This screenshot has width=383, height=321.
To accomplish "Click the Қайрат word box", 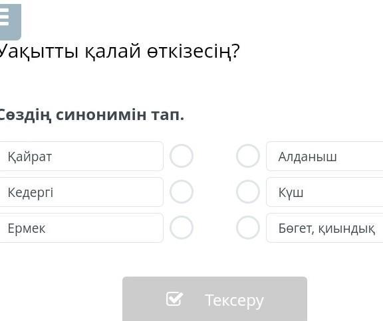I will pyautogui.click(x=81, y=156).
